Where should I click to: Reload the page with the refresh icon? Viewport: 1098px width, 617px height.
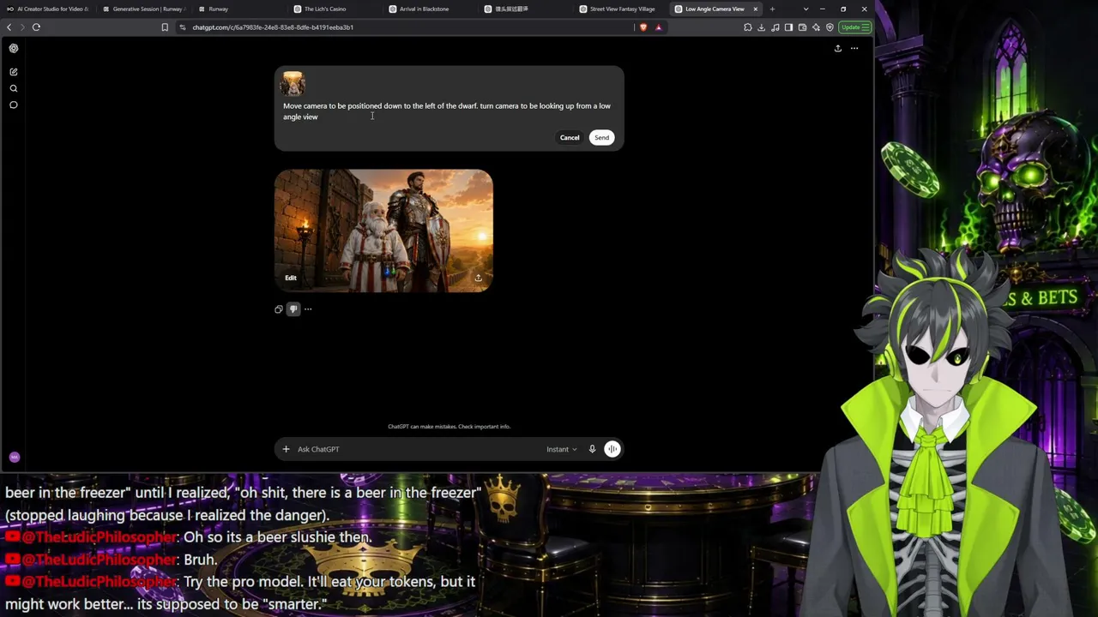tap(36, 27)
